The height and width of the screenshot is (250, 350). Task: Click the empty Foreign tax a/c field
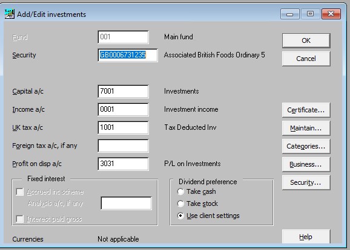pos(123,146)
